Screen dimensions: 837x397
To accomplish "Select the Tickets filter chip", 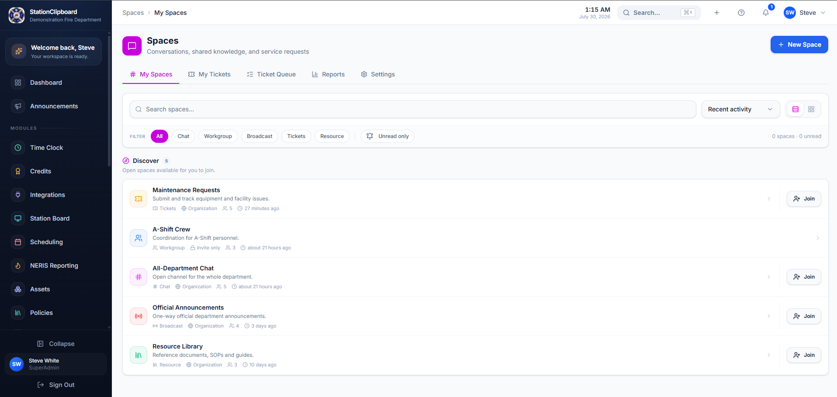I will click(296, 136).
